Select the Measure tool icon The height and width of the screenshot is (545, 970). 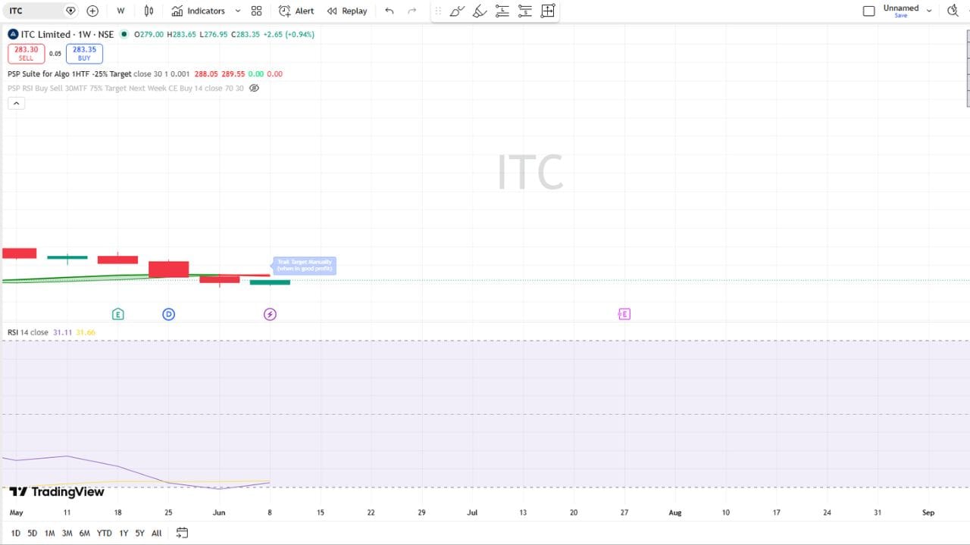(x=548, y=11)
